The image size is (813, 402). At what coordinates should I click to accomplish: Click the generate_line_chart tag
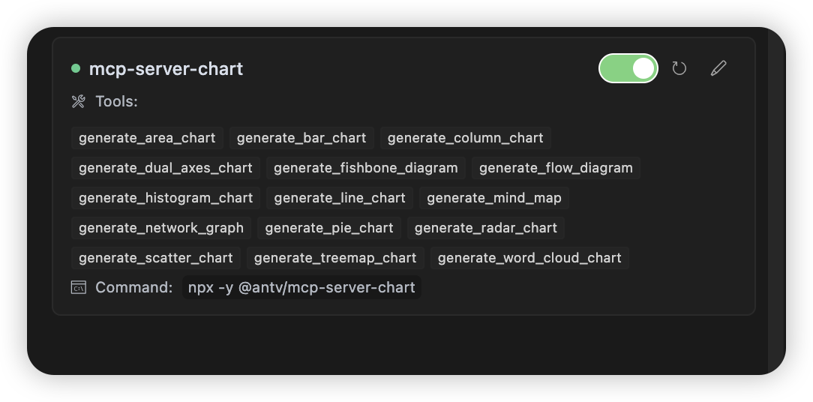pyautogui.click(x=340, y=198)
